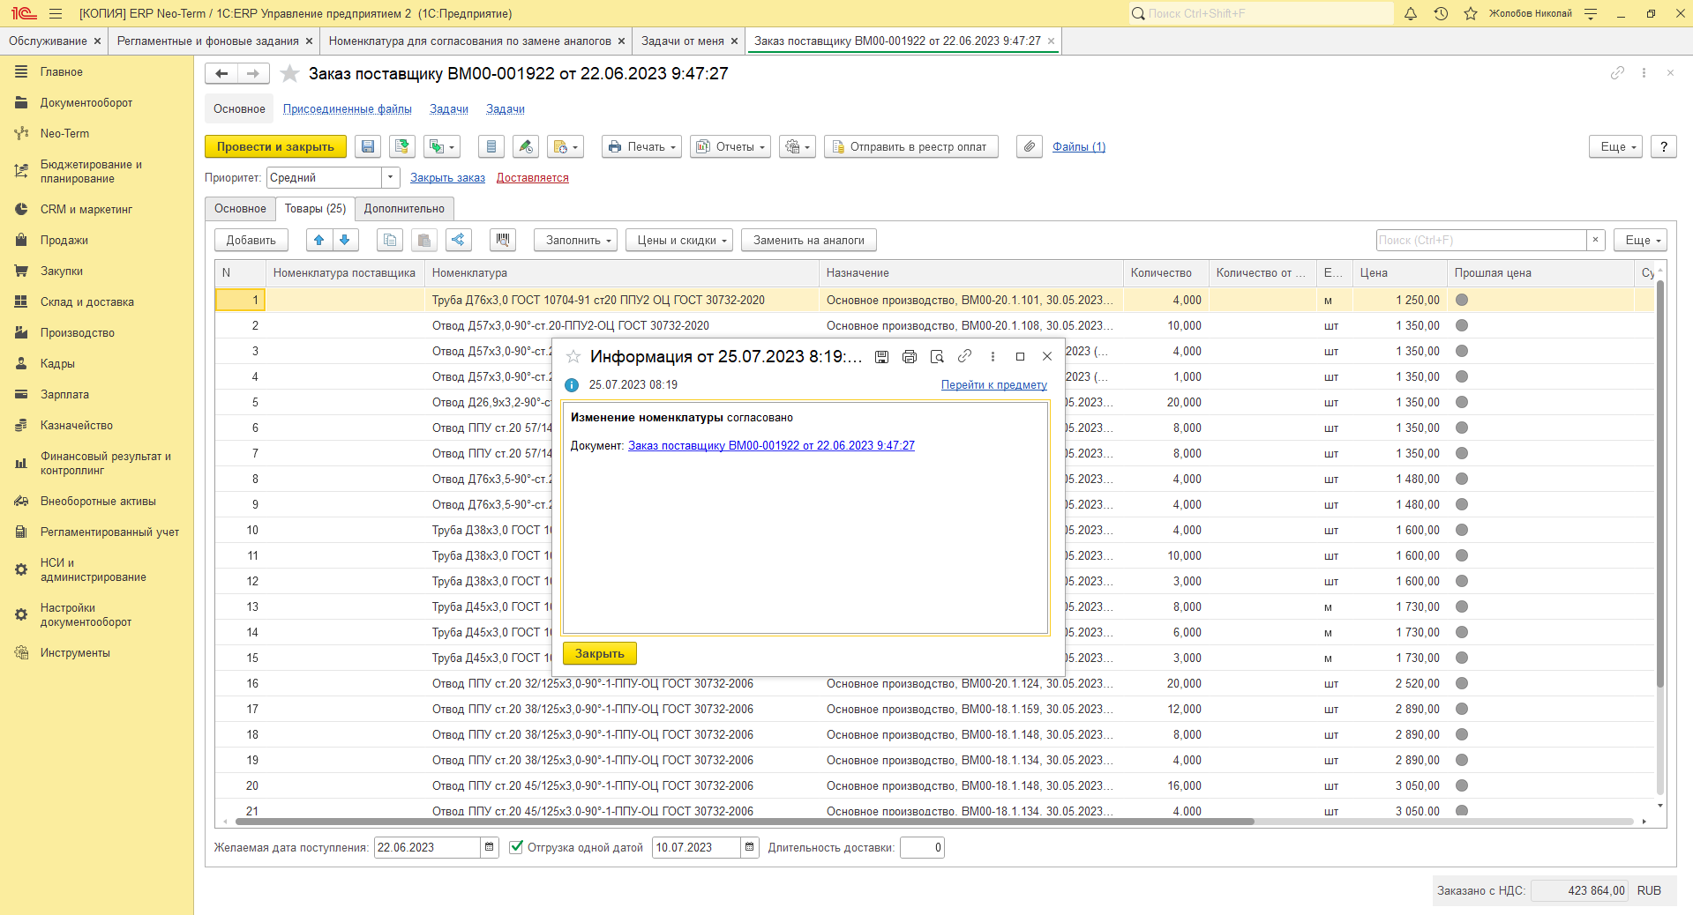Open the main hamburger menu icon
The height and width of the screenshot is (915, 1693).
[56, 13]
